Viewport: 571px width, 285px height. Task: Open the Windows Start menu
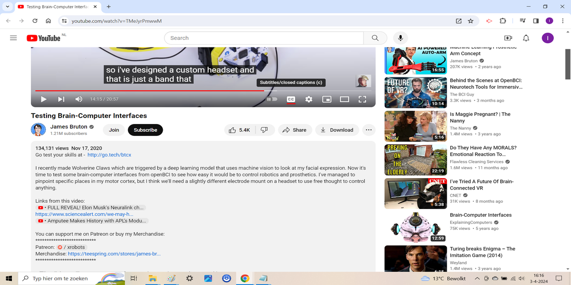point(8,278)
